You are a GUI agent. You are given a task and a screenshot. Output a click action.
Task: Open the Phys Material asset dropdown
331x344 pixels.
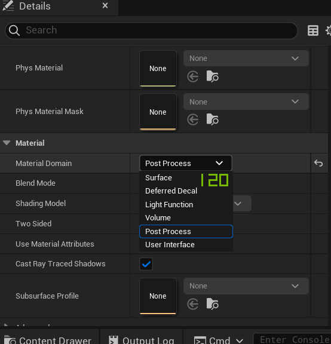click(246, 59)
